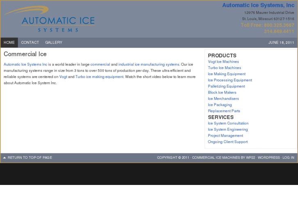Open the Turbo ice making equipment link

point(99,77)
